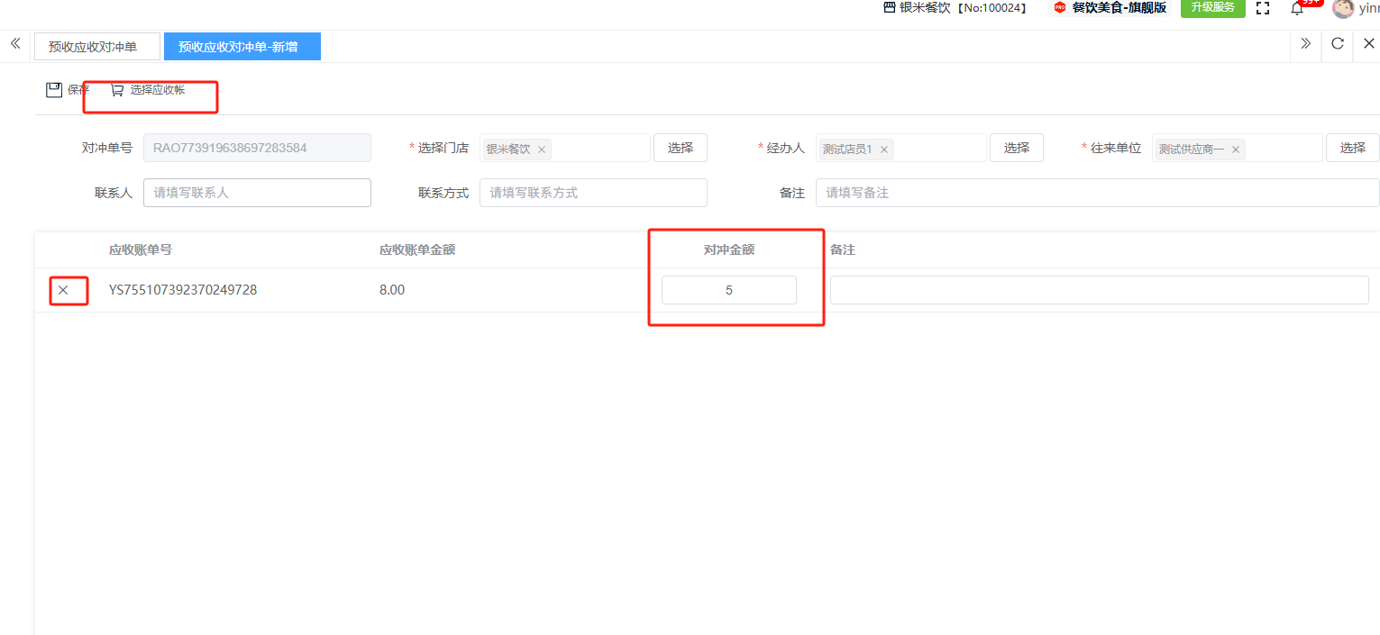Remove the 测试店员1 handler tag
This screenshot has height=635, width=1380.
point(884,150)
